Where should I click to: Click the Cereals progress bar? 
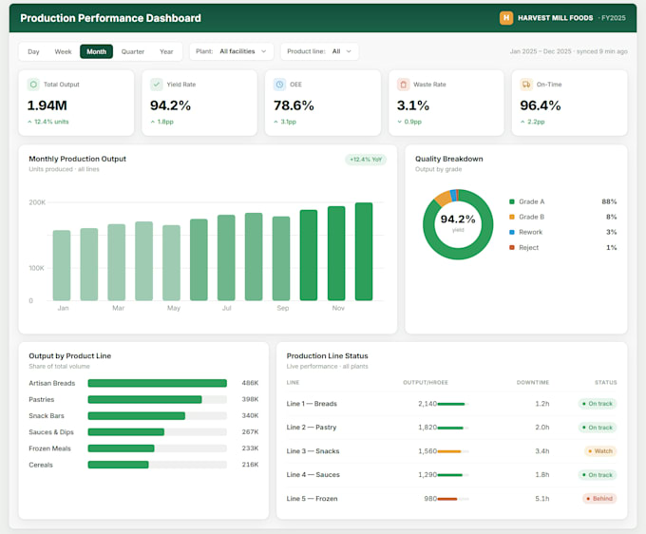(158, 465)
